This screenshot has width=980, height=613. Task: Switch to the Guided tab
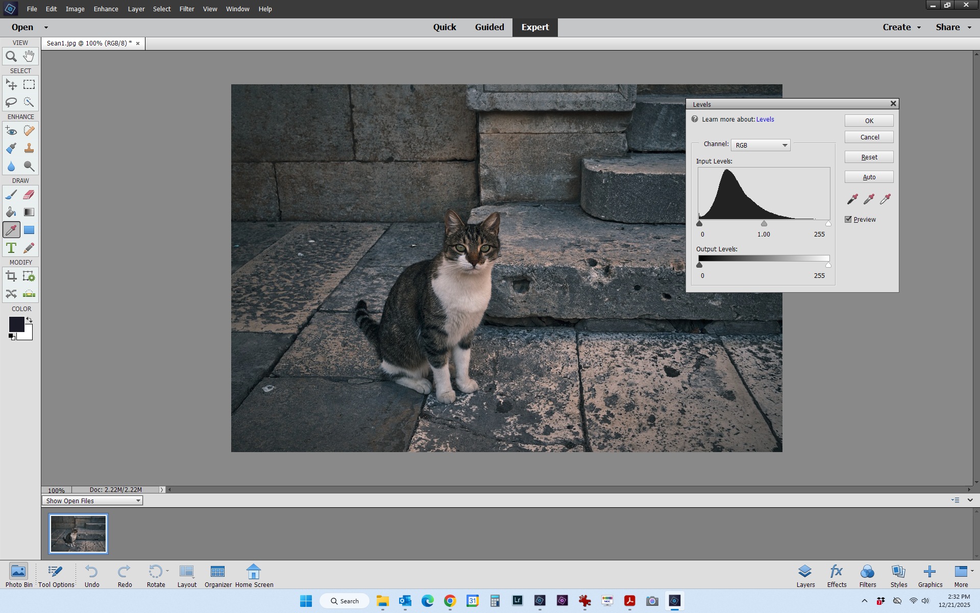(489, 28)
